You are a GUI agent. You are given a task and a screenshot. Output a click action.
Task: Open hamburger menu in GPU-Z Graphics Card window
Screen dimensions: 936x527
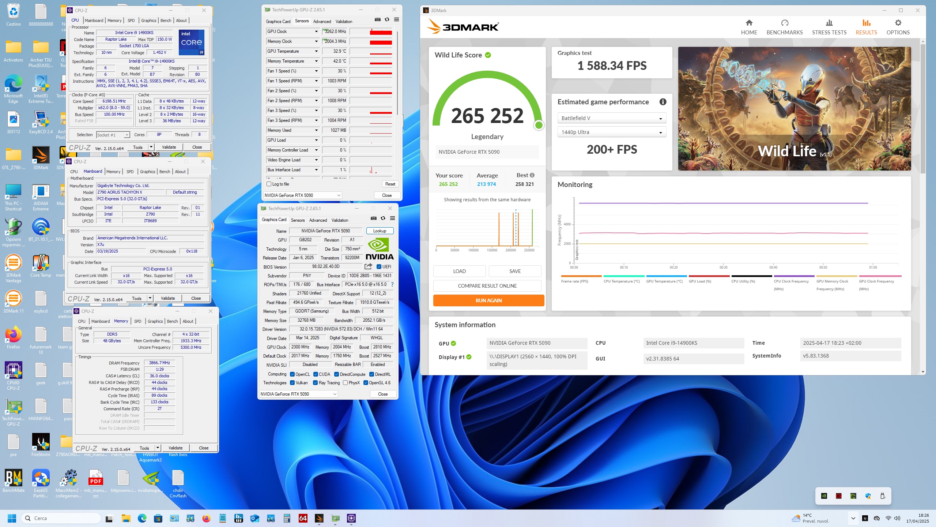392,218
